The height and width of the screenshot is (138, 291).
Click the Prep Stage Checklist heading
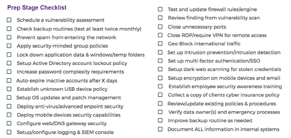pos(37,8)
